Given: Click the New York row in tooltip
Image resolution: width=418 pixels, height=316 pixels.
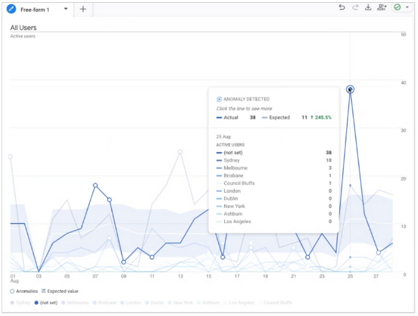Looking at the screenshot, I should point(274,206).
